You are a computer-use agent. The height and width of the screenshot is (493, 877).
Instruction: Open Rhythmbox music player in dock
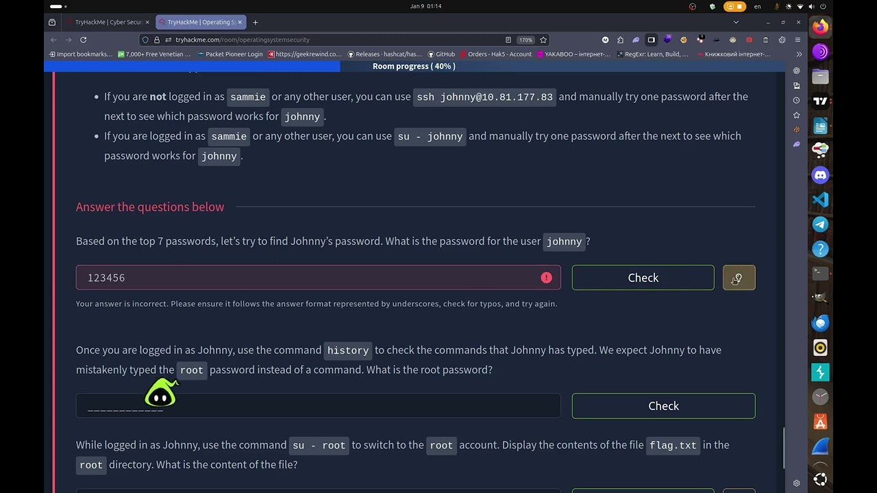pyautogui.click(x=820, y=348)
